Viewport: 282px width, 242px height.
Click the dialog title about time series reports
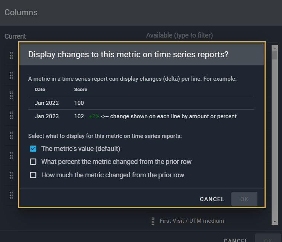tap(128, 55)
